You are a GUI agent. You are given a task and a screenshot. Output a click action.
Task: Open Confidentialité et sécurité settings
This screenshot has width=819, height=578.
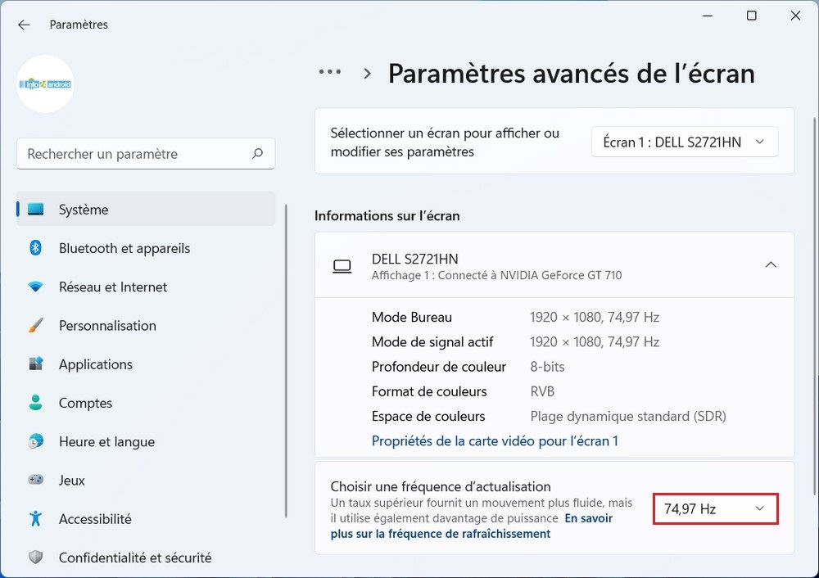click(36, 558)
